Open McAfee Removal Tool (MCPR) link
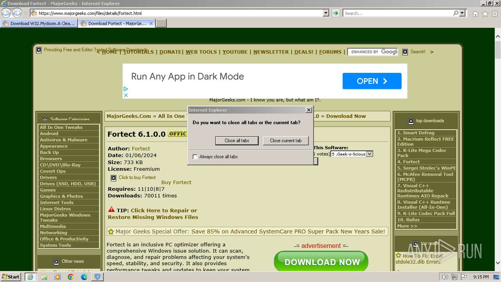The width and height of the screenshot is (501, 282). [x=426, y=177]
